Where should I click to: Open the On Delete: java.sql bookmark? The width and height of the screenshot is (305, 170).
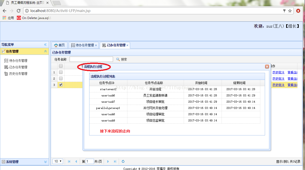(x=34, y=18)
